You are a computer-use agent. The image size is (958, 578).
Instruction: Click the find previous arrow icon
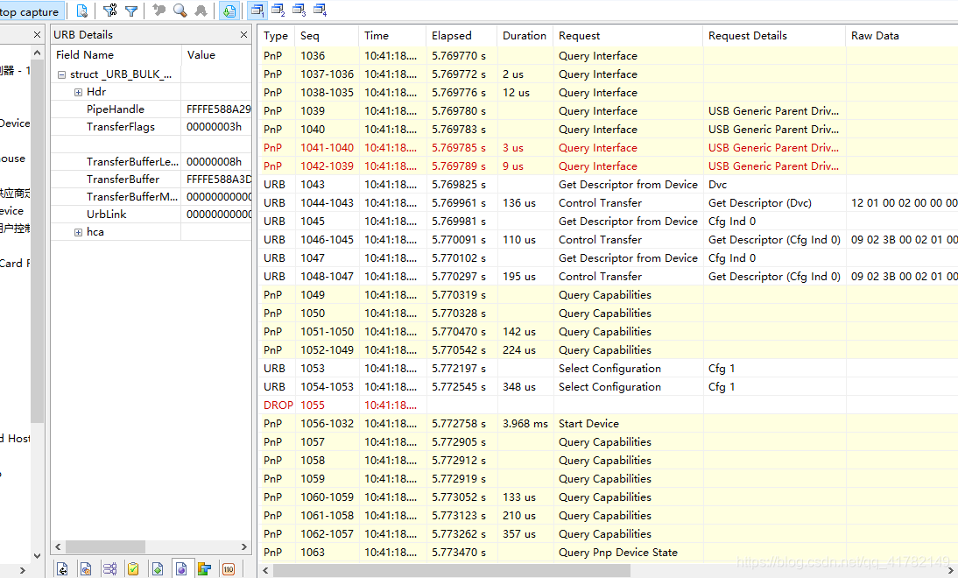point(158,11)
